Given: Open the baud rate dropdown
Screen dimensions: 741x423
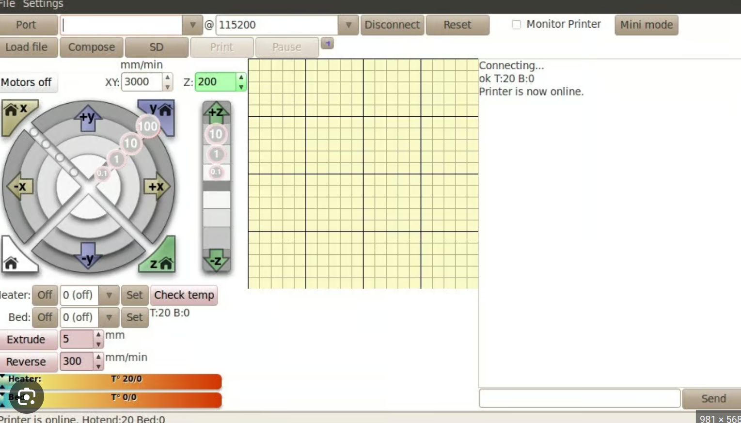Looking at the screenshot, I should coord(348,25).
